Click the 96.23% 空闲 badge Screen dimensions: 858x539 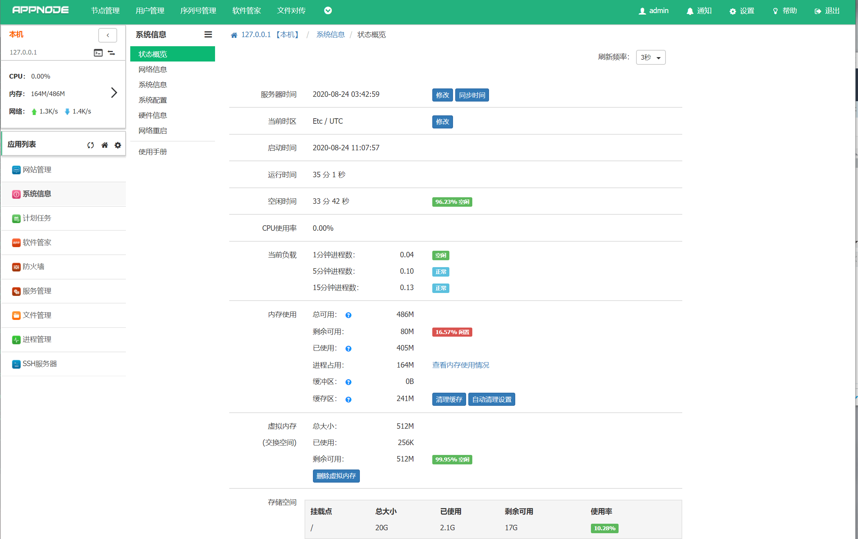click(x=452, y=202)
